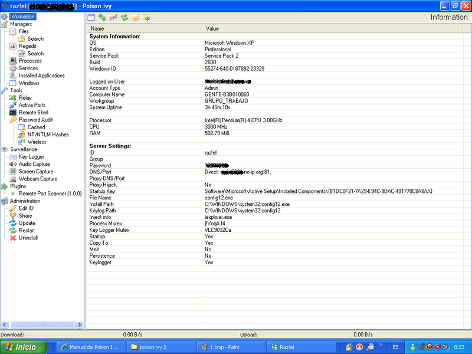
Task: Switch to Raz!el taskbar item
Action: pyautogui.click(x=301, y=347)
